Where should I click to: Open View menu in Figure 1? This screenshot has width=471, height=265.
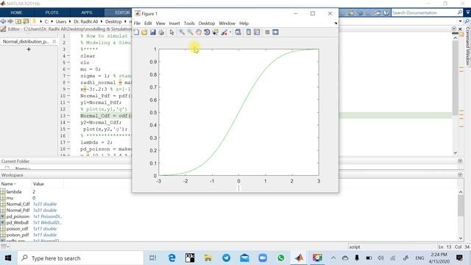click(x=160, y=23)
